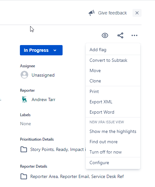Select Configure at the menu bottom
Image resolution: width=155 pixels, height=187 pixels.
(113, 163)
